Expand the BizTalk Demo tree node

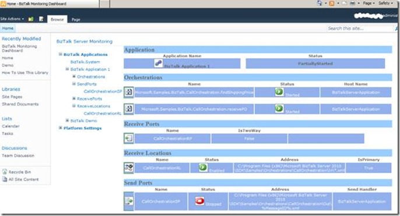tap(67, 121)
